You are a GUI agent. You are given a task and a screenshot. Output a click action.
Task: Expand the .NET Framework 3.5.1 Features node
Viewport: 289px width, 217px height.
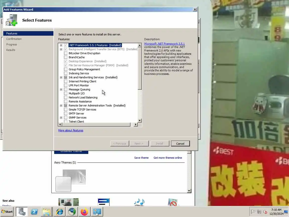click(x=61, y=45)
